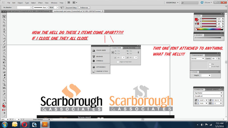Select the Zoom magnifier tool
This screenshot has height=128, width=228.
click(4, 100)
